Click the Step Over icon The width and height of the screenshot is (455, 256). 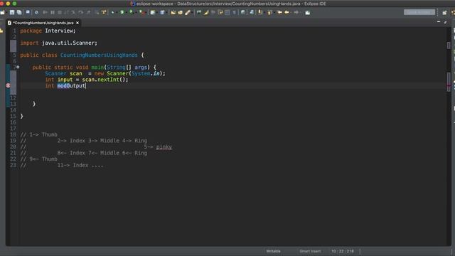click(80, 13)
